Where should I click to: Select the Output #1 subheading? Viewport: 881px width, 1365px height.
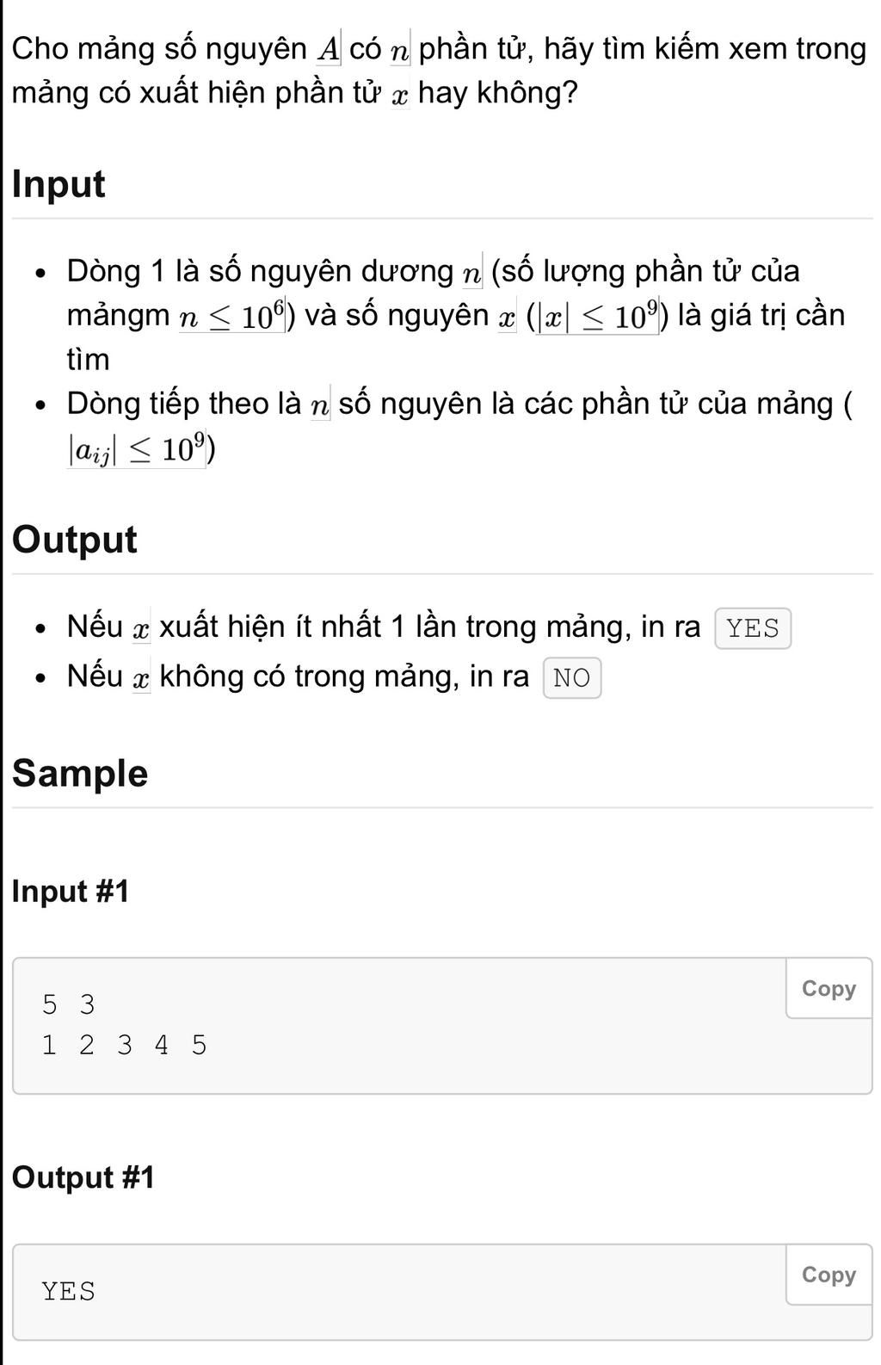coord(83,1177)
